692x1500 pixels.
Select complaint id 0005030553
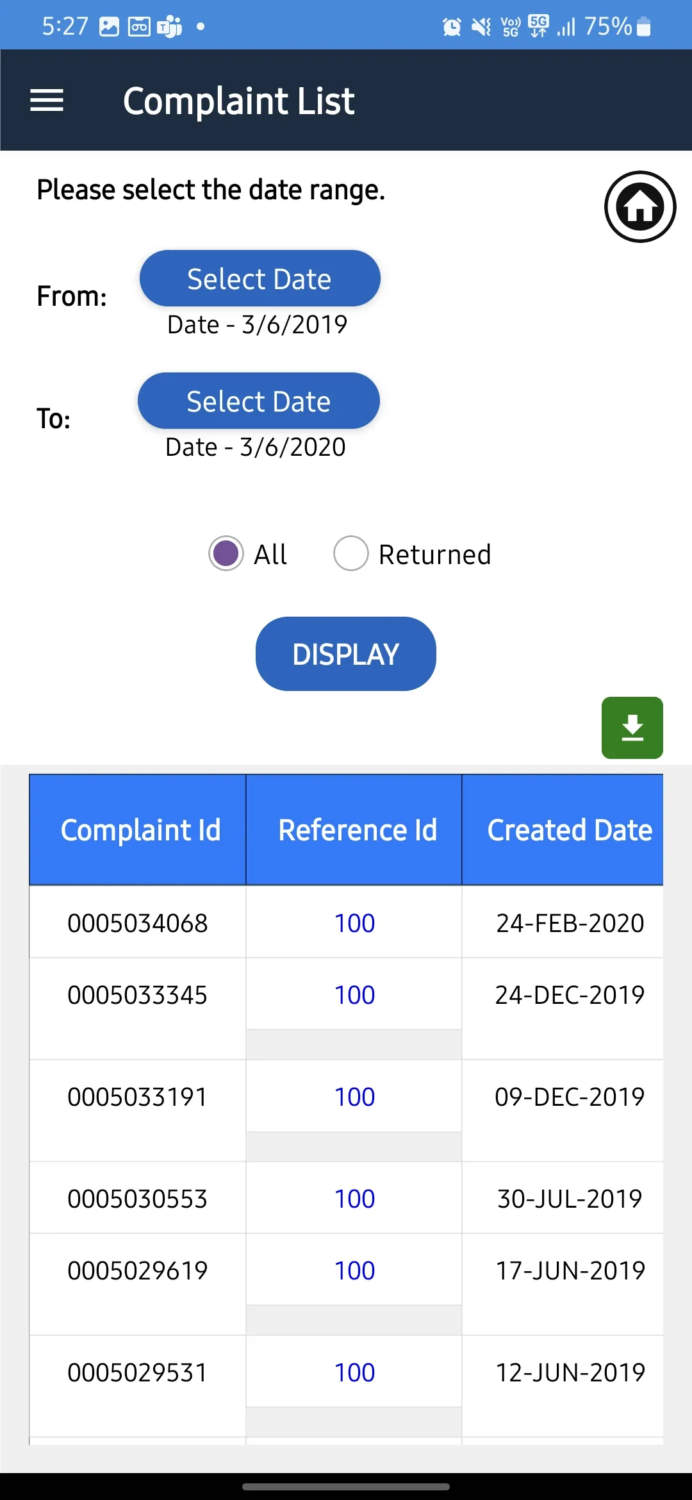(138, 1199)
